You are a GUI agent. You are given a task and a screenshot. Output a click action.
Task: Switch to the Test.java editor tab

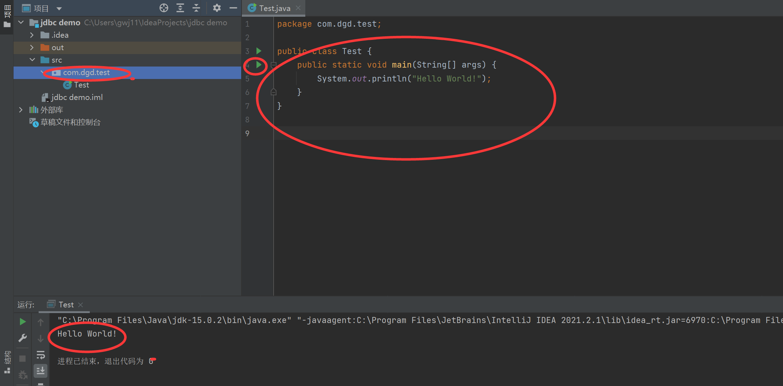[x=274, y=8]
